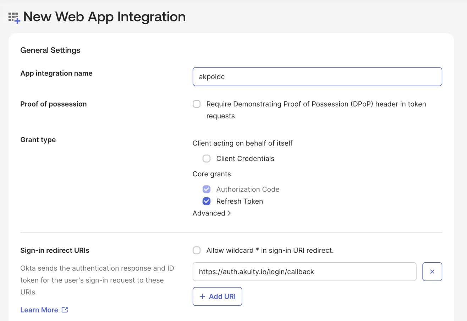Enable the DPoP proof of possession checkbox
Image resolution: width=467 pixels, height=321 pixels.
point(197,104)
